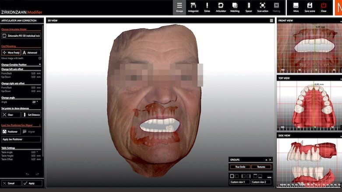The height and width of the screenshot is (192, 342).
Task: Edit the Table Angle value
Action: pos(33,152)
